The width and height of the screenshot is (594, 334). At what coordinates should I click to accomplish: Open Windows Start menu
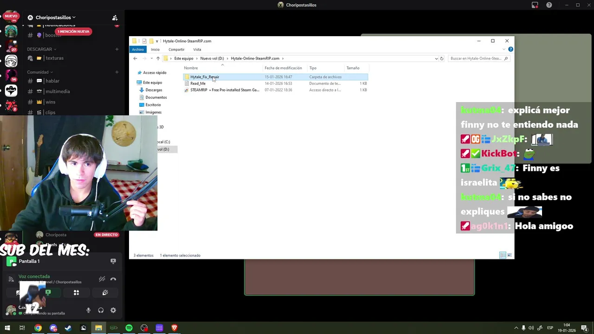[x=7, y=328]
